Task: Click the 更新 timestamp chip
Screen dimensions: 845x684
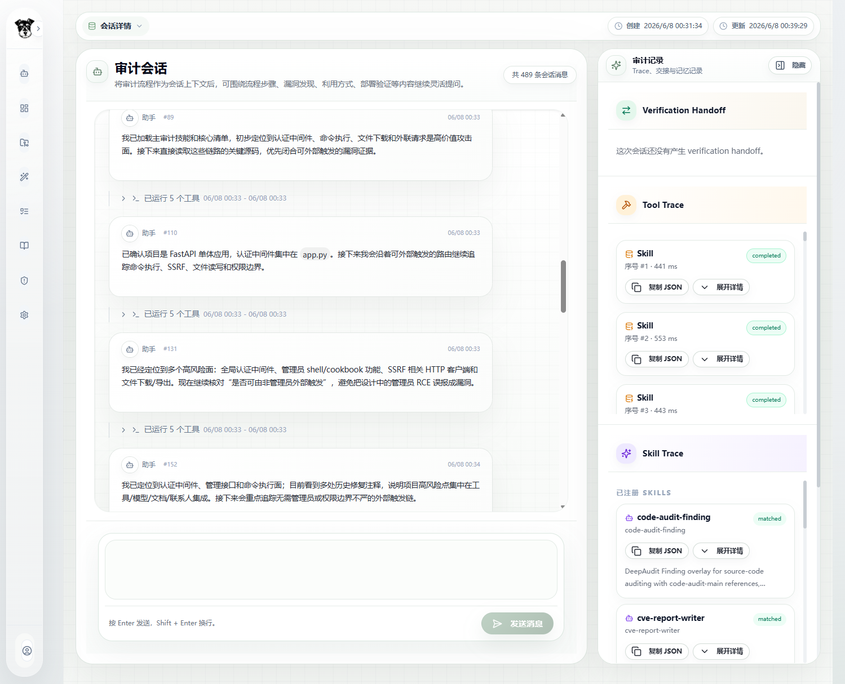Action: [763, 26]
